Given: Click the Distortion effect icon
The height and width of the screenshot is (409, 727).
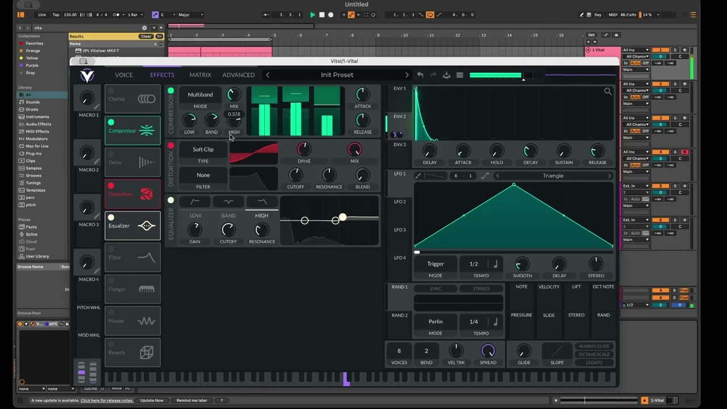Looking at the screenshot, I should (x=147, y=194).
